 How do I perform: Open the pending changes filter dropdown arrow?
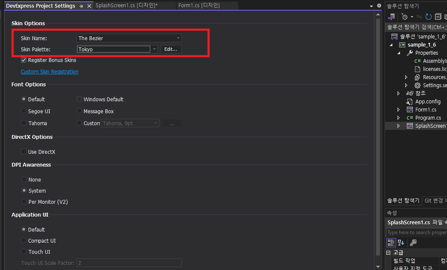coord(412,17)
